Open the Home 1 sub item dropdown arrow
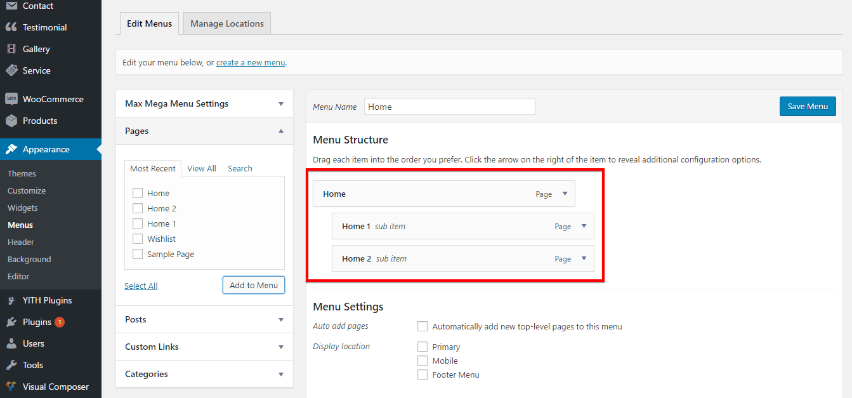This screenshot has width=852, height=398. [x=584, y=226]
